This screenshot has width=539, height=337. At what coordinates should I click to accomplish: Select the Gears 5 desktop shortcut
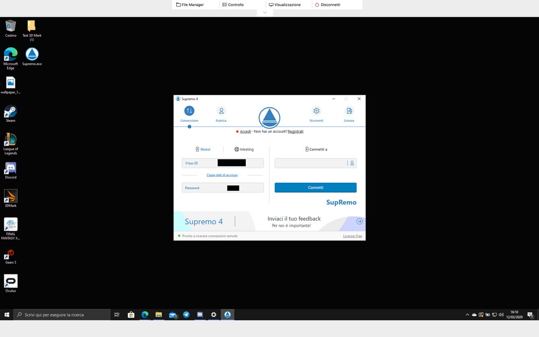coord(11,257)
